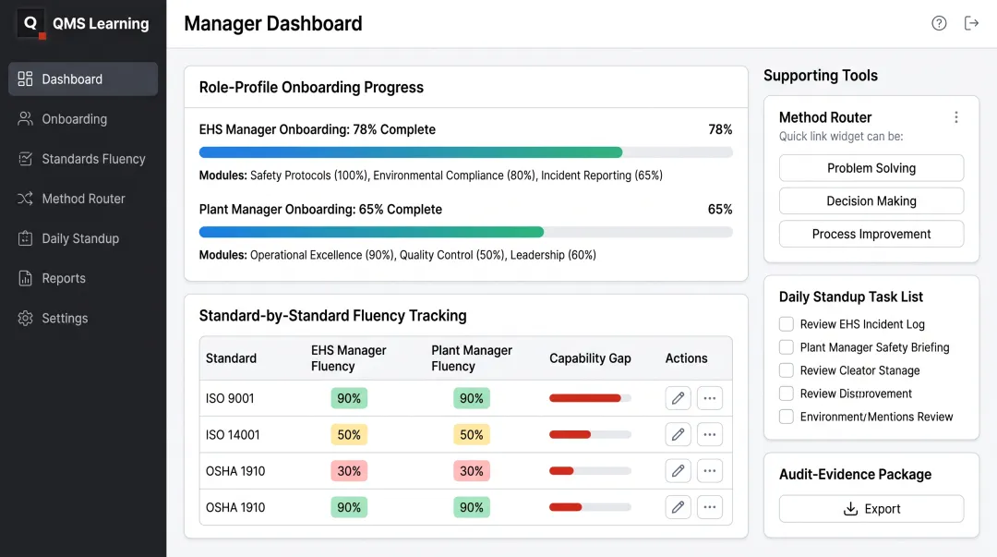Open more actions for OSHA 1910 90% row
The image size is (997, 557).
(710, 507)
